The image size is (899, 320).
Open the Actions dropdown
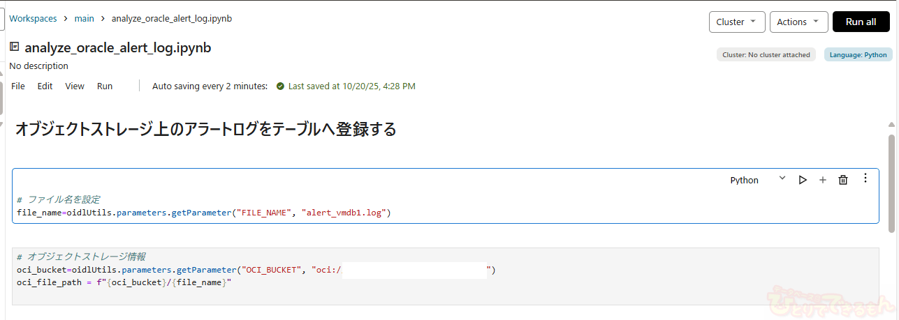point(799,22)
